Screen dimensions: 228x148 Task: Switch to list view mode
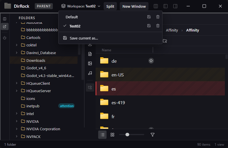click(x=103, y=135)
